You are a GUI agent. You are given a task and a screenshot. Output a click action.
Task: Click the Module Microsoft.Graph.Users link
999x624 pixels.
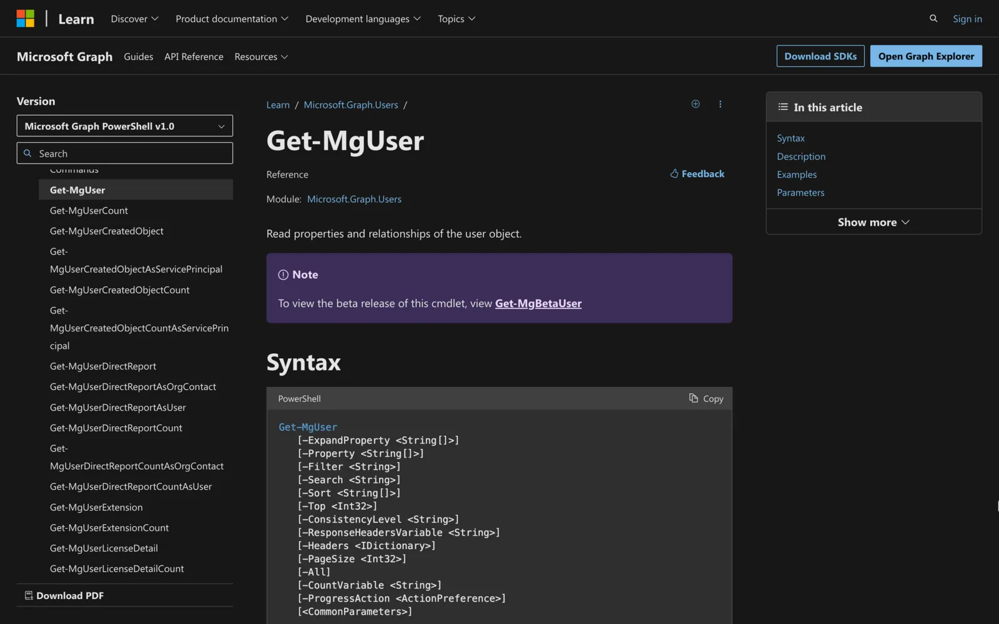(354, 199)
